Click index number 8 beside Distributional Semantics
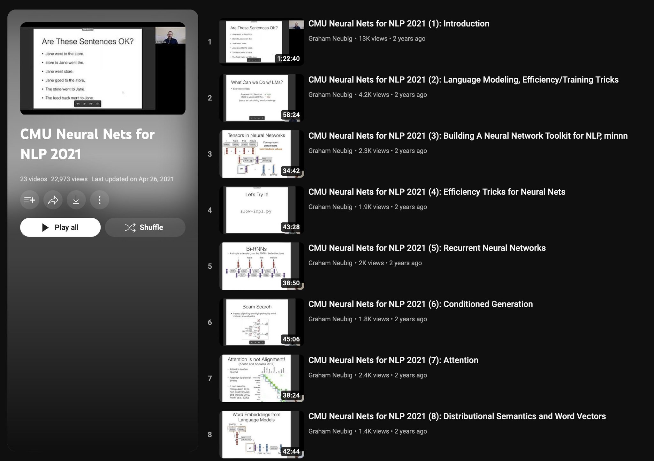The height and width of the screenshot is (461, 654). coord(210,435)
